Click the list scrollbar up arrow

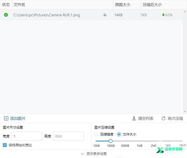(185, 12)
